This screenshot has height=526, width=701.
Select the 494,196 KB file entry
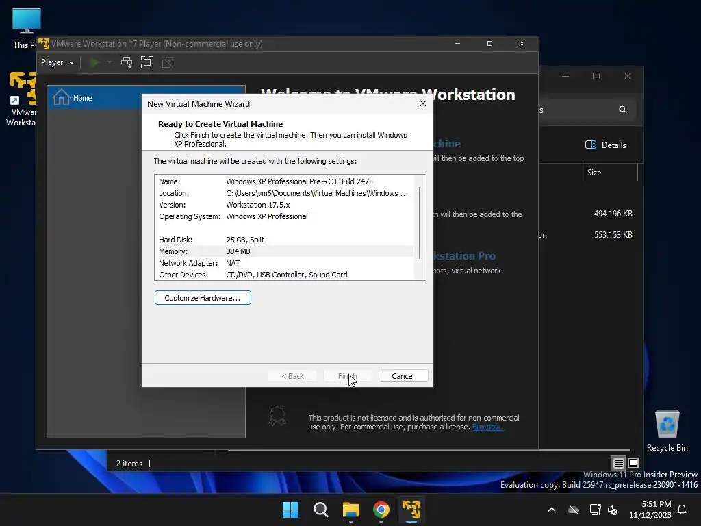pyautogui.click(x=613, y=214)
